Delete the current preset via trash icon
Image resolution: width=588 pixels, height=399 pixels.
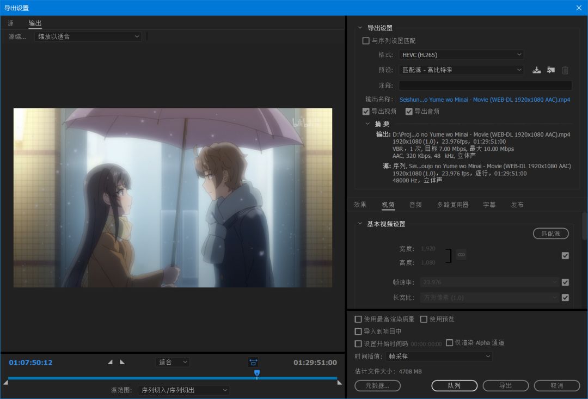(x=565, y=70)
